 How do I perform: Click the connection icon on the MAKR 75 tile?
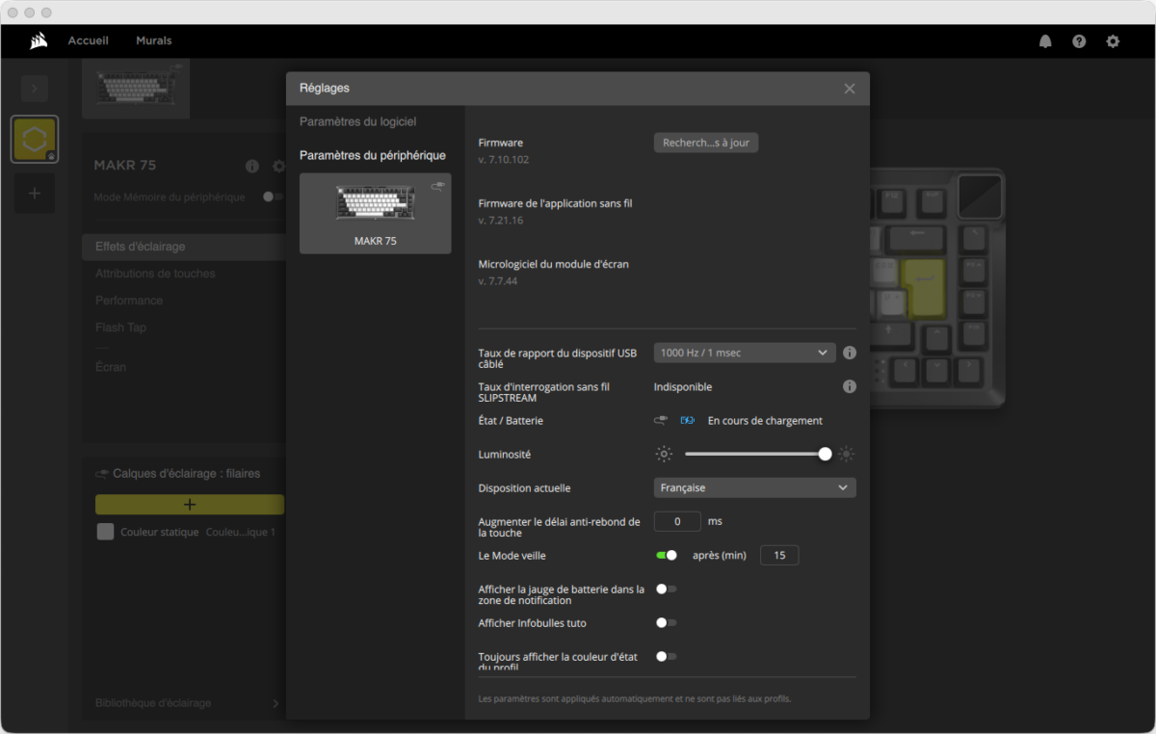point(438,186)
